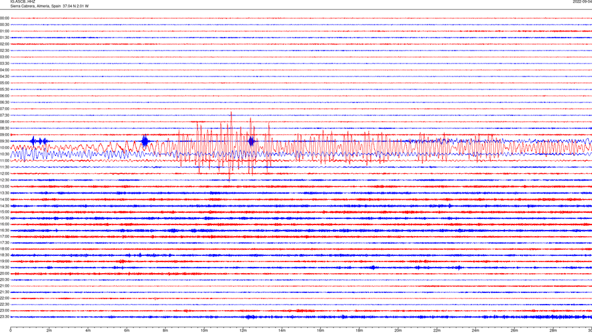
Task: Click the 00:30 trace time label
Action: (x=4, y=25)
